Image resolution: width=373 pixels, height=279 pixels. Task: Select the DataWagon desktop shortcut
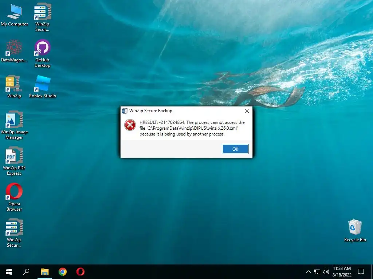coord(14,51)
